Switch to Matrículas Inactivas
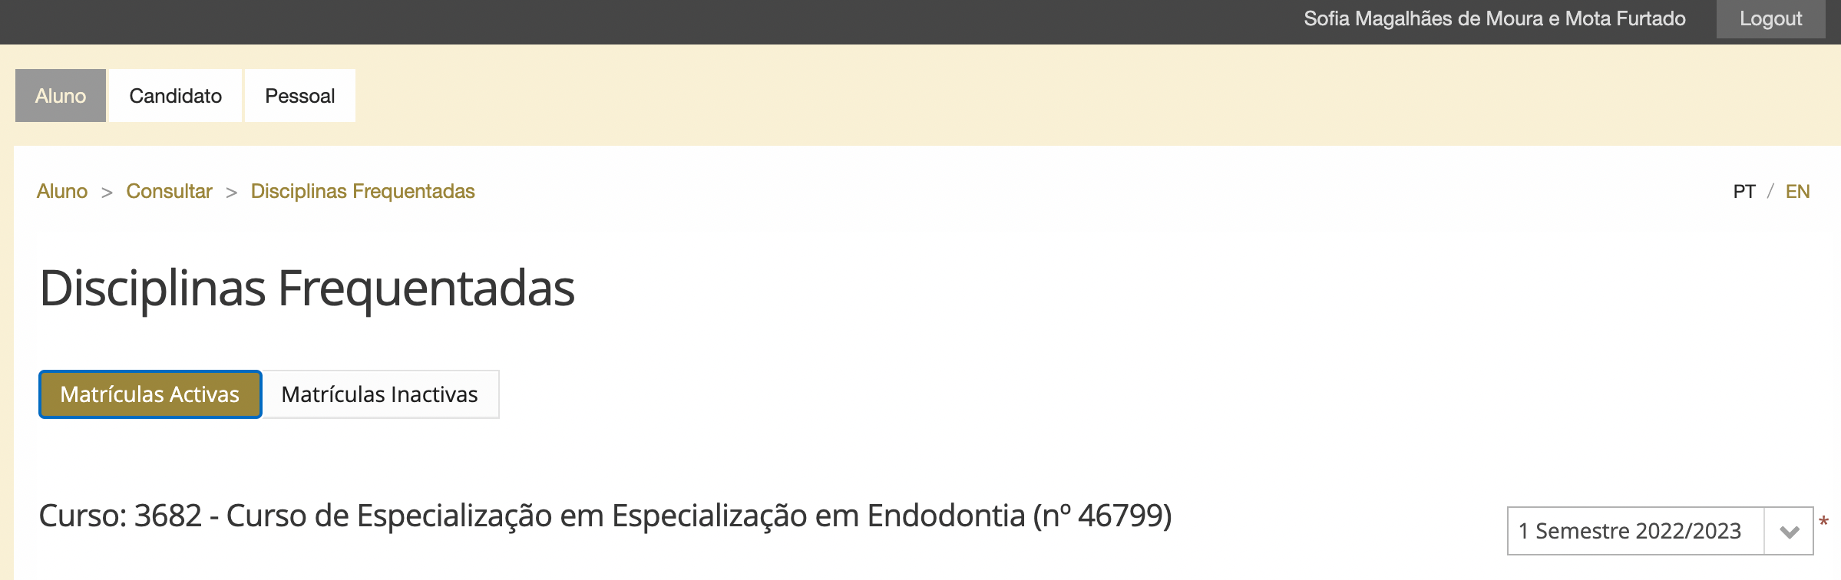Viewport: 1841px width, 580px height. [379, 394]
